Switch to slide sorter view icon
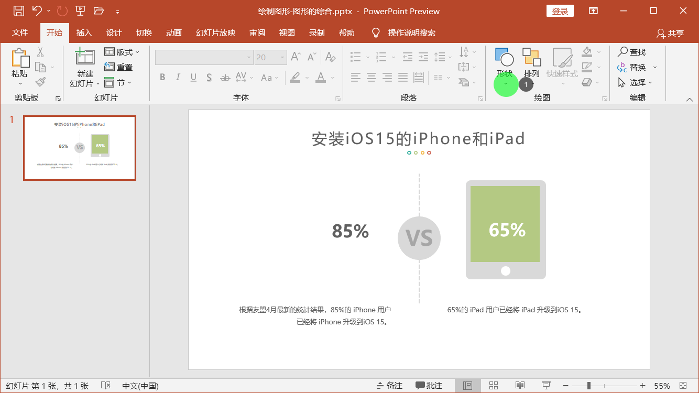This screenshot has height=393, width=699. click(493, 386)
